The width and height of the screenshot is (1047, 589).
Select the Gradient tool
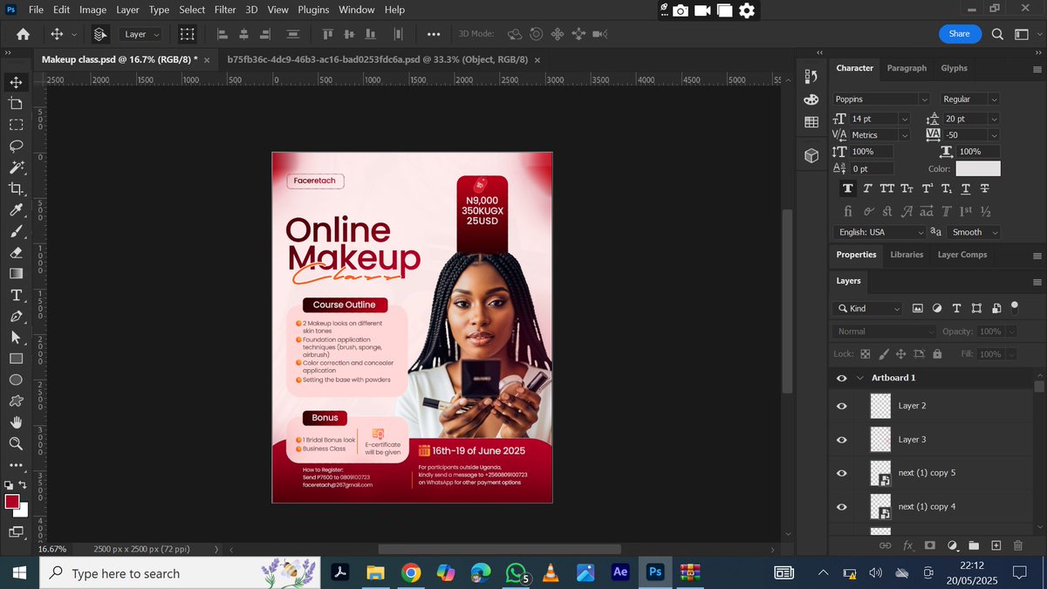16,273
